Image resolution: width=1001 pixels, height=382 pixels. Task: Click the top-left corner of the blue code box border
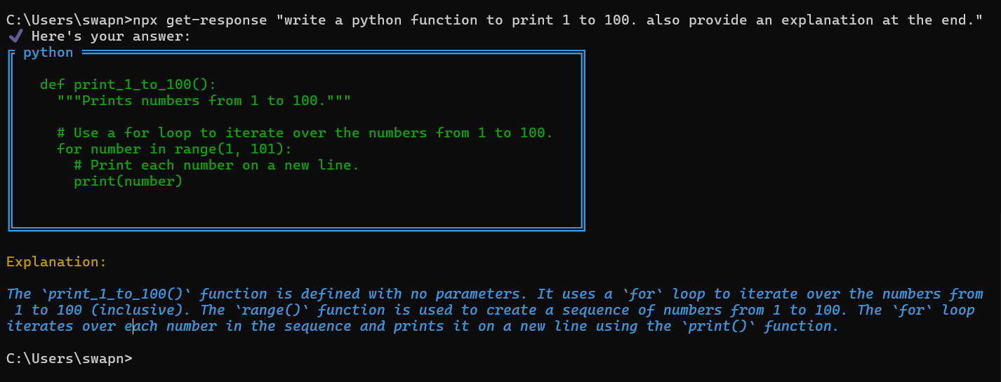[x=11, y=53]
